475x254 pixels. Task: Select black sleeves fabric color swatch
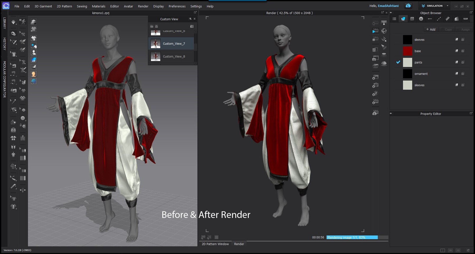click(x=407, y=40)
